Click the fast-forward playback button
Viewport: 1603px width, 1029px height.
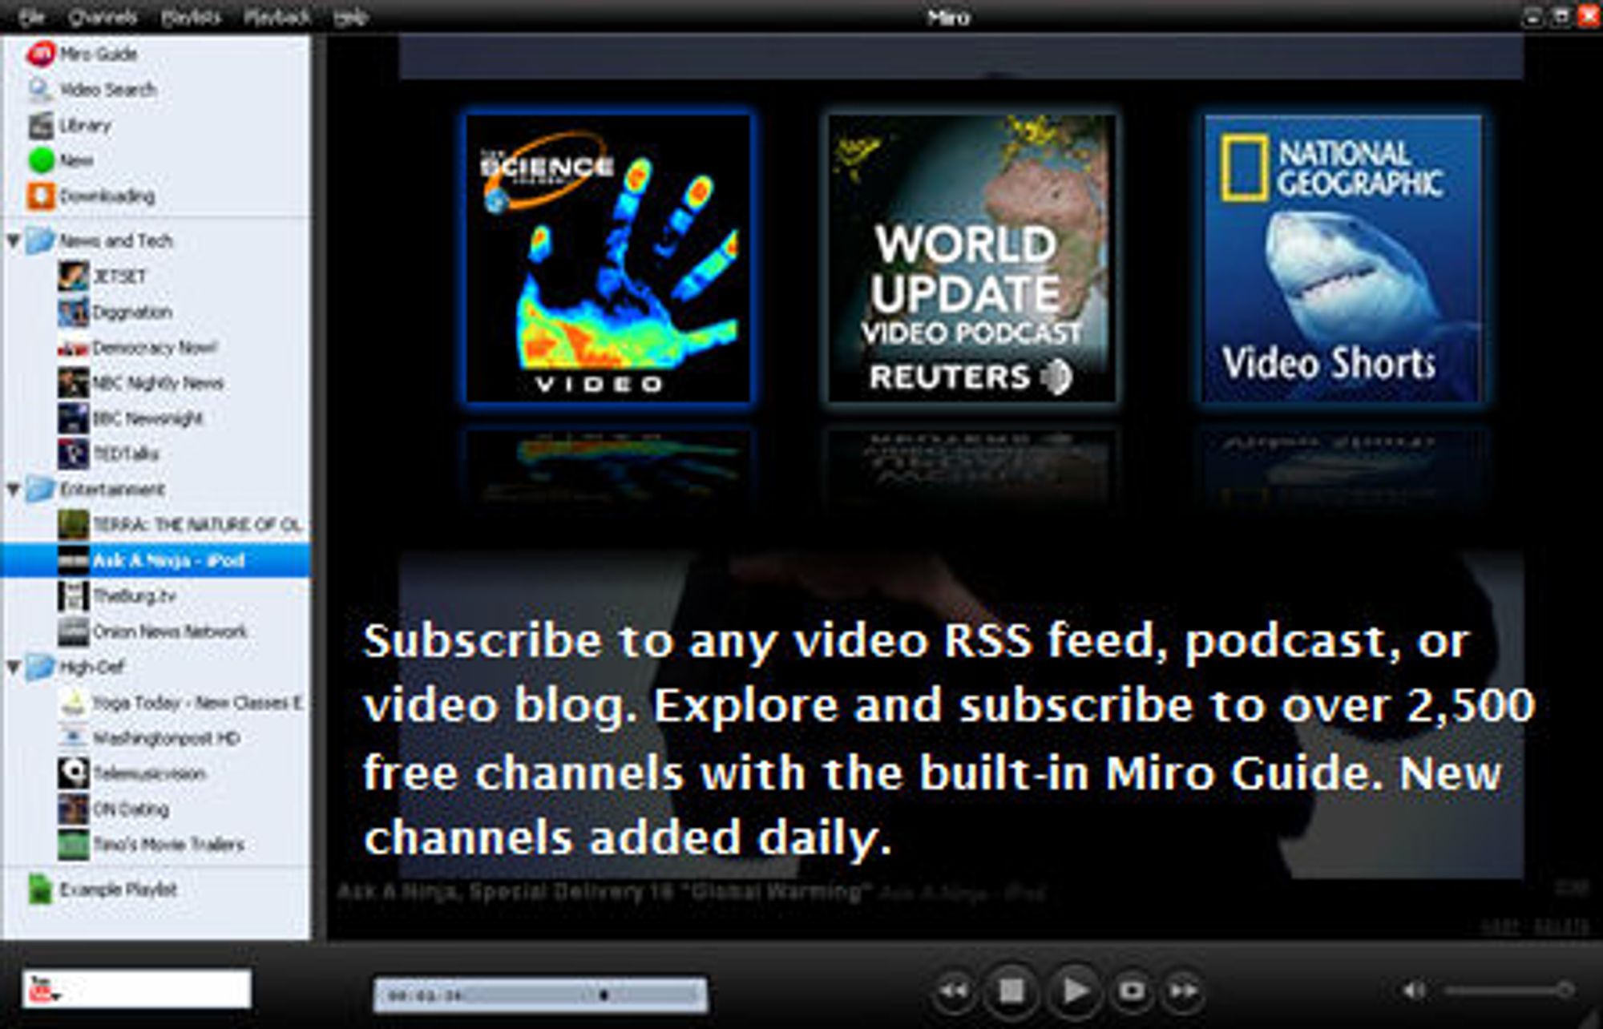[1184, 991]
